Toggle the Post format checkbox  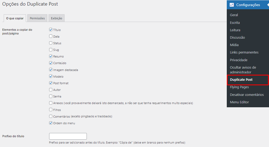[51, 83]
